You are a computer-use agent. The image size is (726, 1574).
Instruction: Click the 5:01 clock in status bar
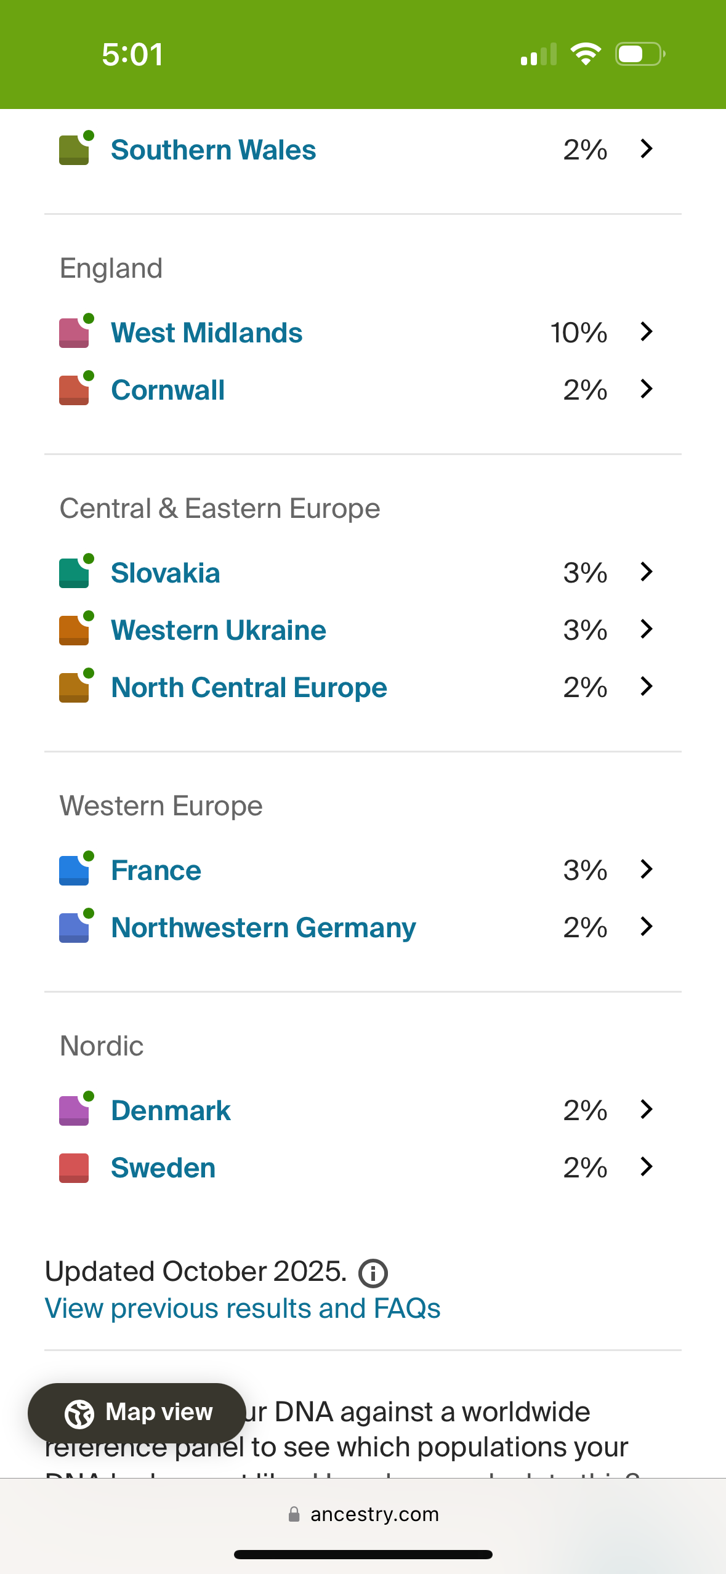132,54
